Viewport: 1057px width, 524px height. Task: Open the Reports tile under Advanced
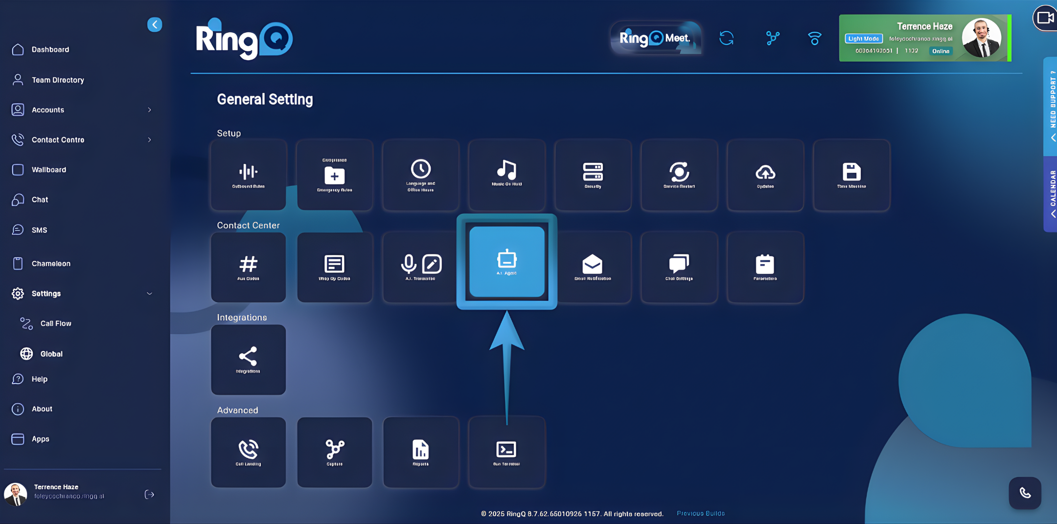(420, 452)
